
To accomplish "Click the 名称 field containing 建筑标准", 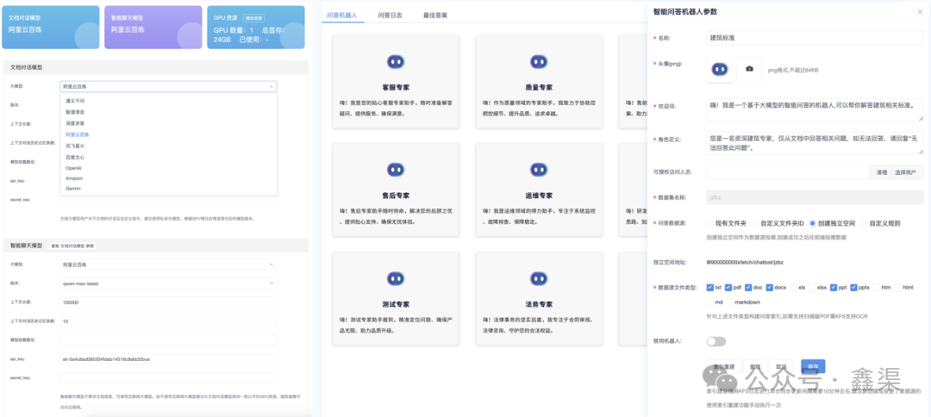I will [x=815, y=37].
